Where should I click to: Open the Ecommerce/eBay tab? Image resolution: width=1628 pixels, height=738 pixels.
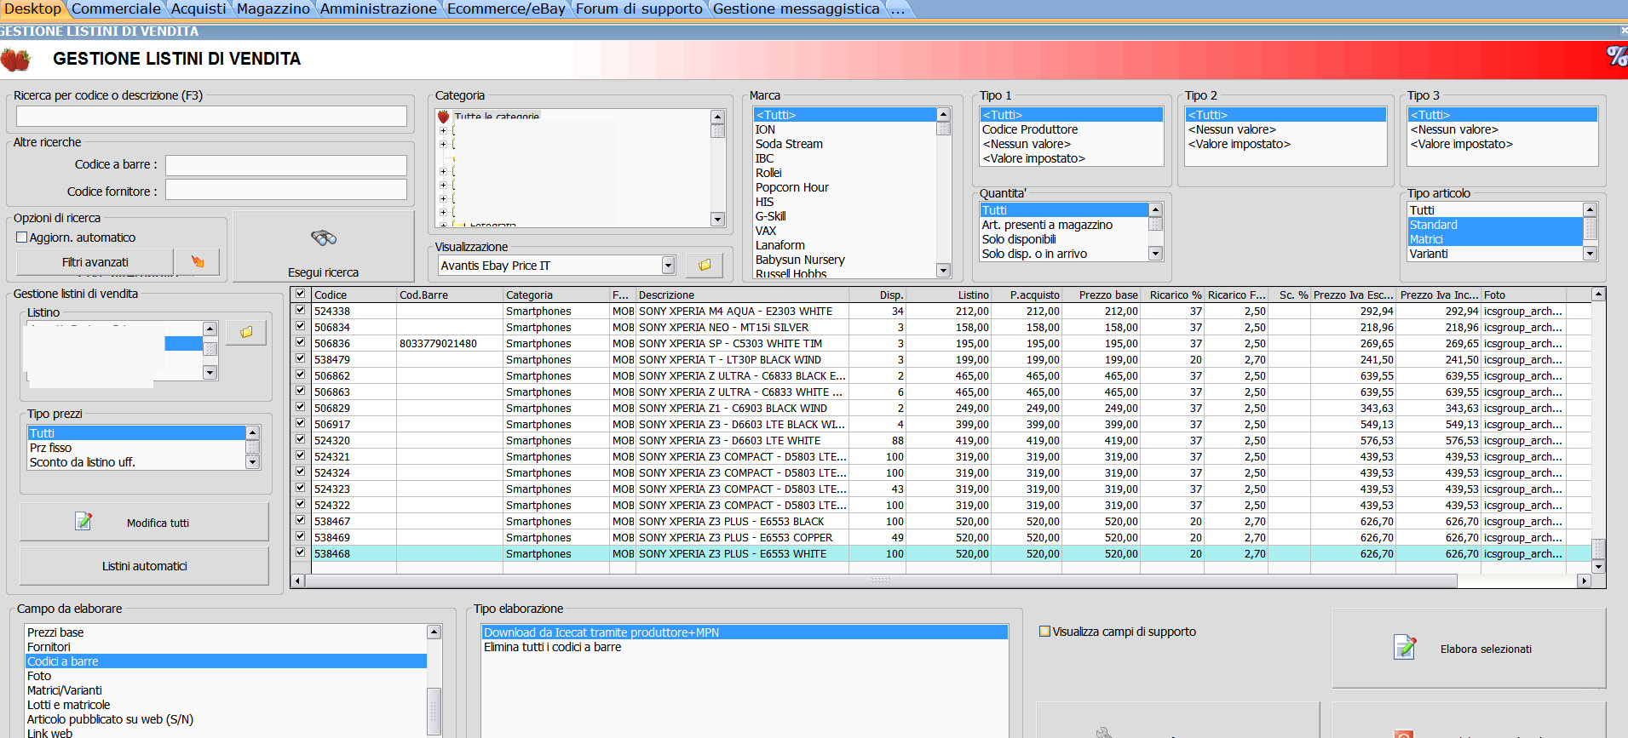click(506, 9)
